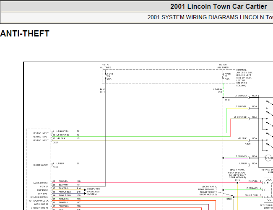Click the "C521" connector label

(x=55, y=143)
